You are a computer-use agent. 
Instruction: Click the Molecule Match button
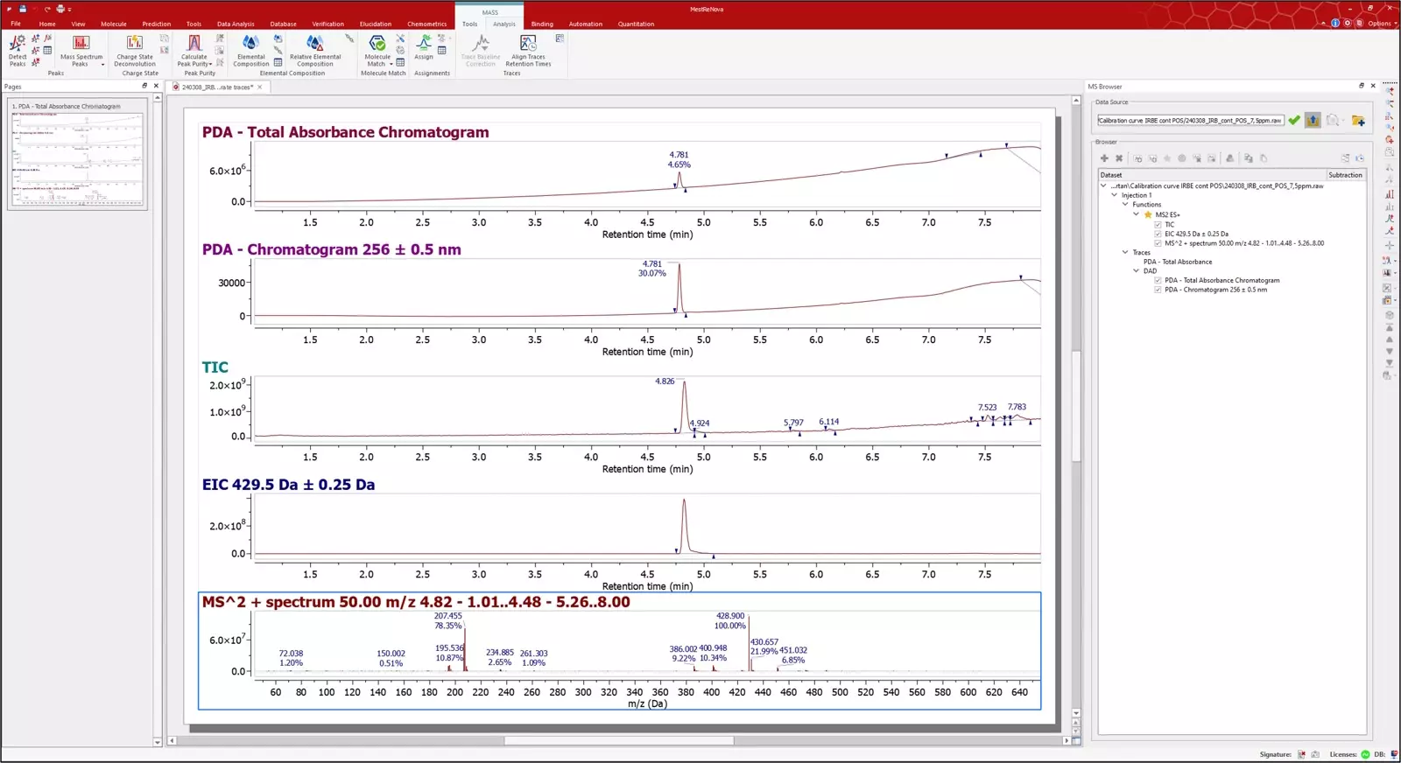click(377, 49)
